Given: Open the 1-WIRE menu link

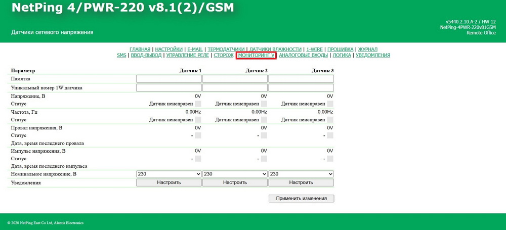Looking at the screenshot, I should click(x=315, y=49).
